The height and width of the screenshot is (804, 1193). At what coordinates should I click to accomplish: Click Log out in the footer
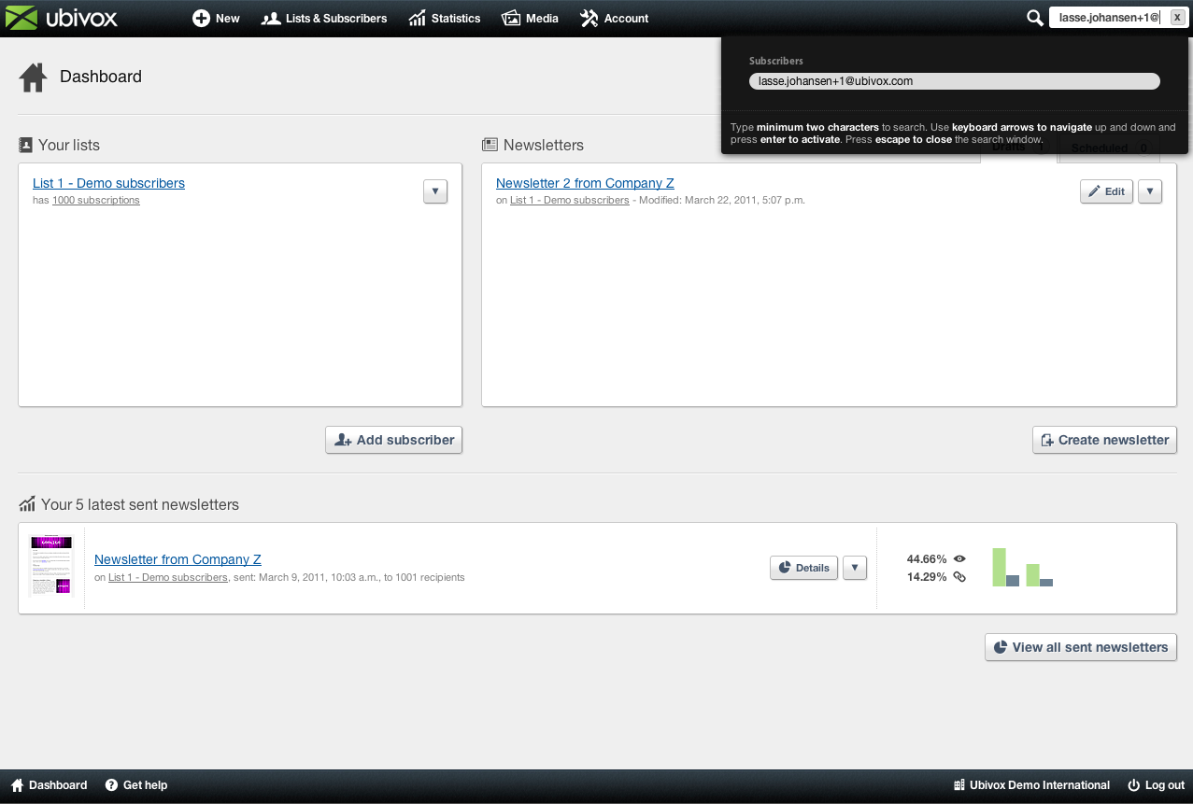(x=1156, y=785)
